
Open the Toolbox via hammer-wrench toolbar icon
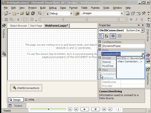(144, 13)
